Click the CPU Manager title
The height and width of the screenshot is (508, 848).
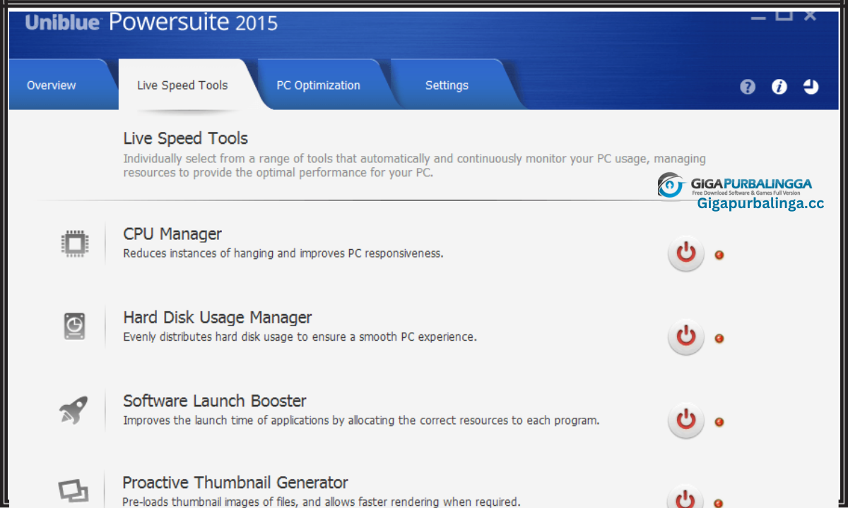(172, 234)
